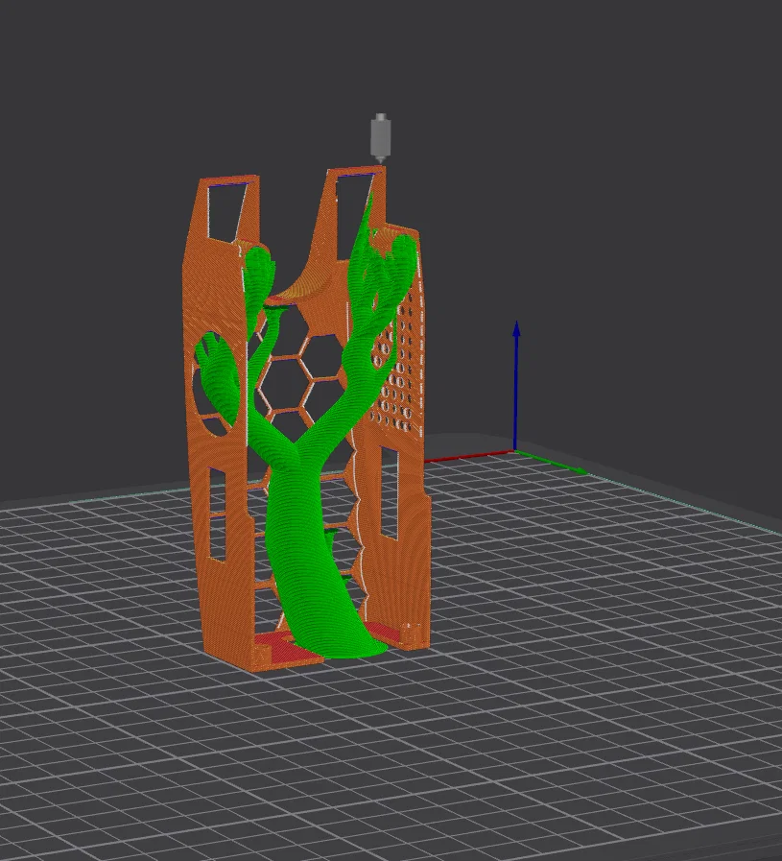Select the green Y axis arrow
Screen dimensions: 782x861
point(552,463)
